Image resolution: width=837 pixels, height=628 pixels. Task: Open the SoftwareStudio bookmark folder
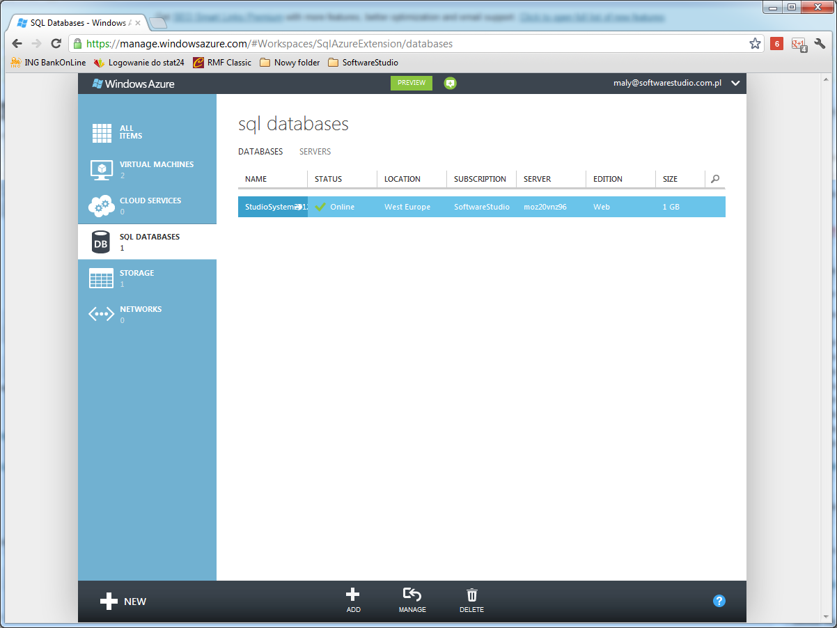coord(363,63)
